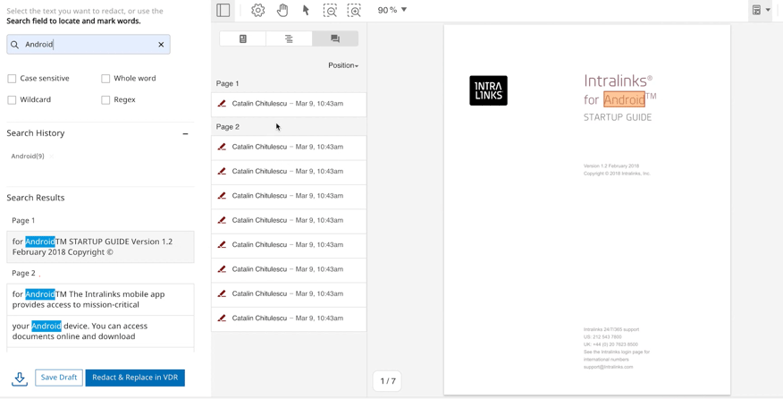Screen dimensions: 783x399
Task: Toggle the left sidebar panel icon
Action: (223, 10)
